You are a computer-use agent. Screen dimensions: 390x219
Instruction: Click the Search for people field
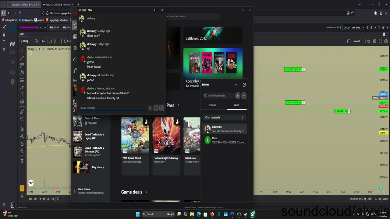click(218, 96)
